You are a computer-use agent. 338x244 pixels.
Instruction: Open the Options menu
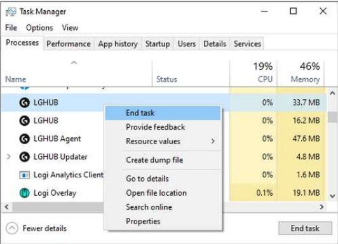tap(39, 27)
